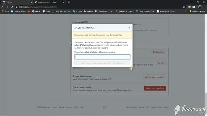Open the Kick Ass bookmark
Image resolution: width=207 pixels, height=116 pixels.
88,11
